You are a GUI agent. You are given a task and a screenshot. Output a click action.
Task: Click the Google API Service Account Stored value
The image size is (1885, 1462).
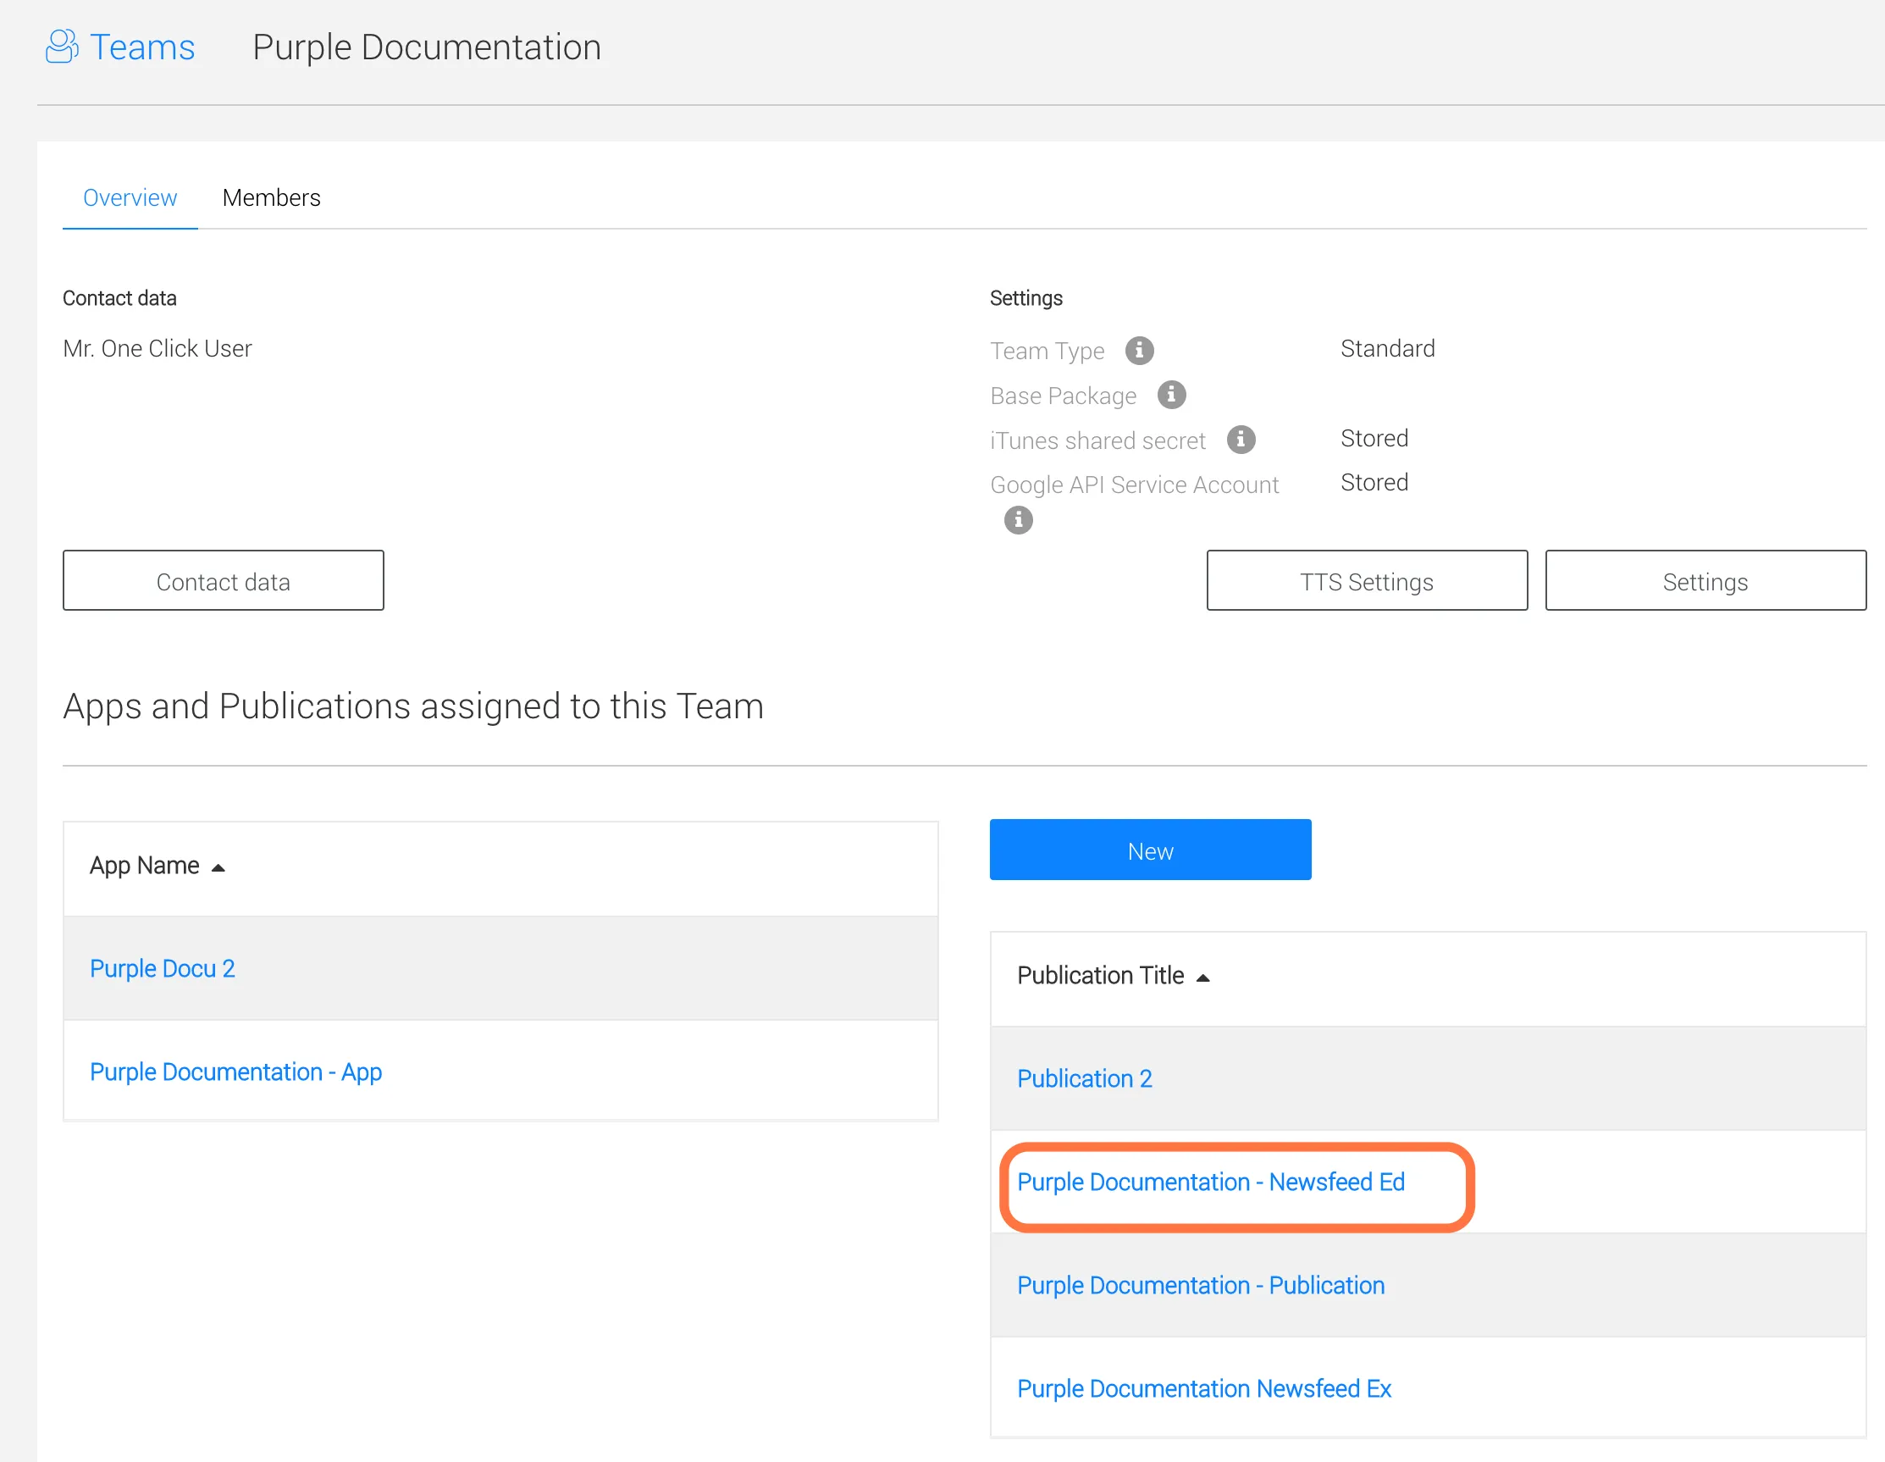[x=1374, y=483]
